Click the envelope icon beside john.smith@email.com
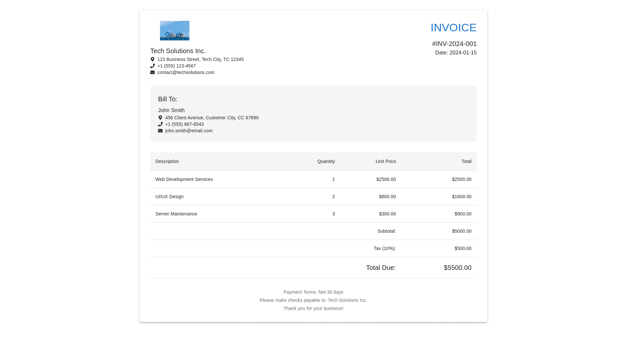The image size is (627, 352). tap(160, 131)
